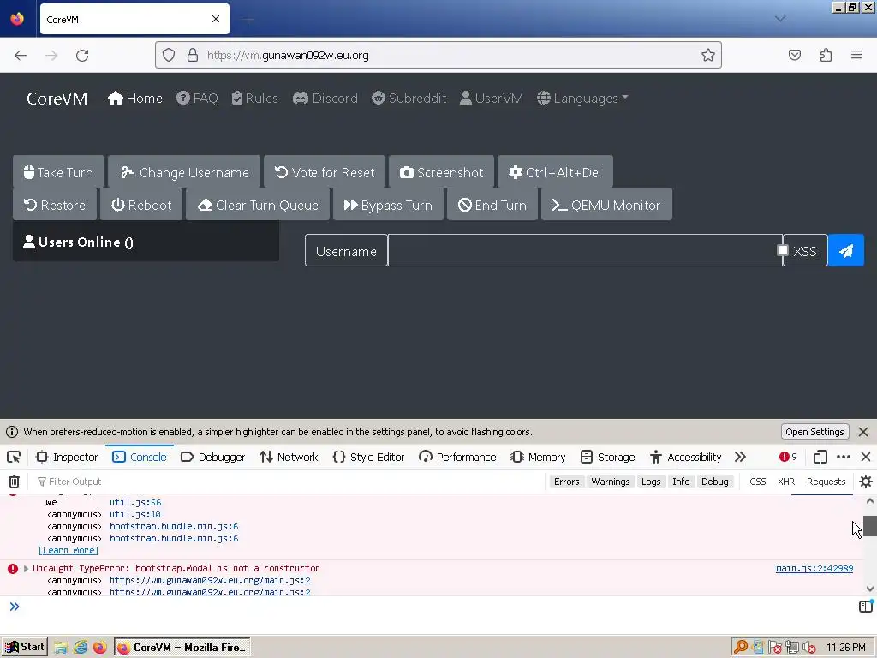
Task: Open console settings gear icon
Action: coord(865,482)
